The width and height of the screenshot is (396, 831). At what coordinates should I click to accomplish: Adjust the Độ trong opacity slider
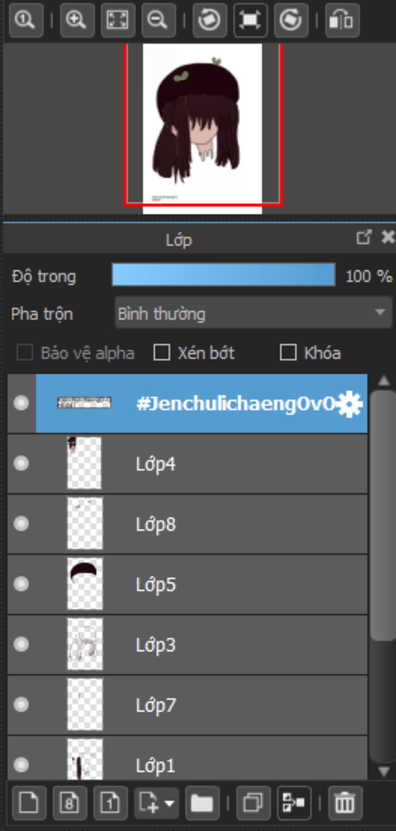(x=224, y=275)
